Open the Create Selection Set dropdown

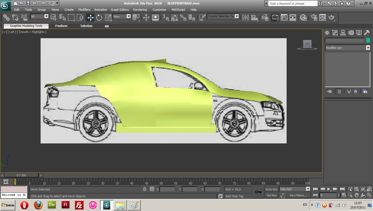point(237,16)
